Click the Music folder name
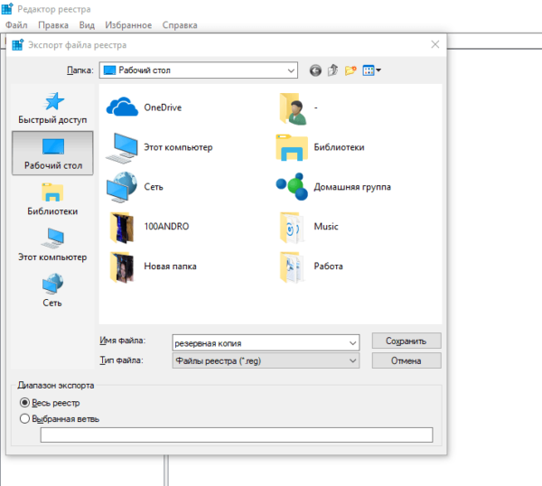The height and width of the screenshot is (486, 542). (326, 227)
